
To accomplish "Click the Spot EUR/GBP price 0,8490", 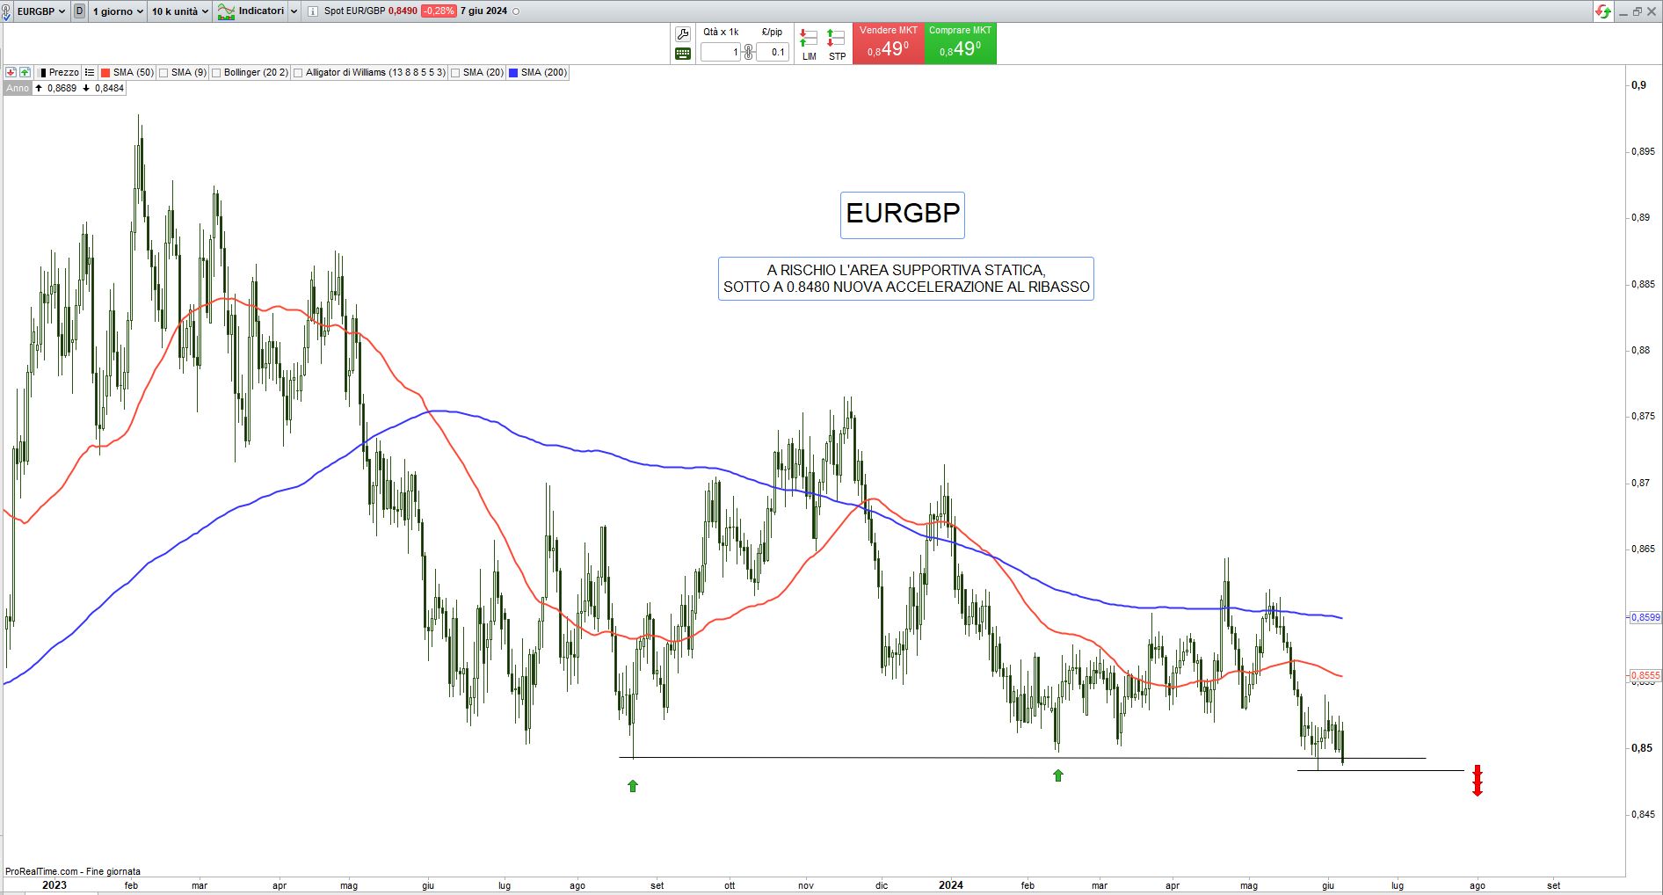I will (x=403, y=11).
